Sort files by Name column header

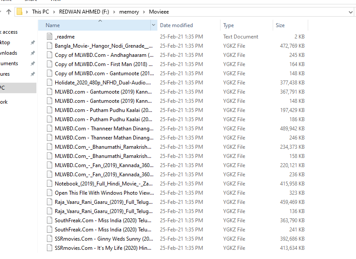point(94,25)
